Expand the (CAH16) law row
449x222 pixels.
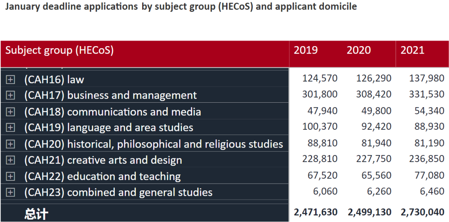pyautogui.click(x=10, y=79)
